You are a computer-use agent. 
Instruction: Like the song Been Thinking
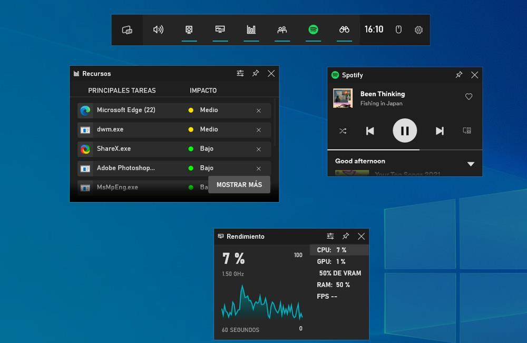pyautogui.click(x=469, y=96)
